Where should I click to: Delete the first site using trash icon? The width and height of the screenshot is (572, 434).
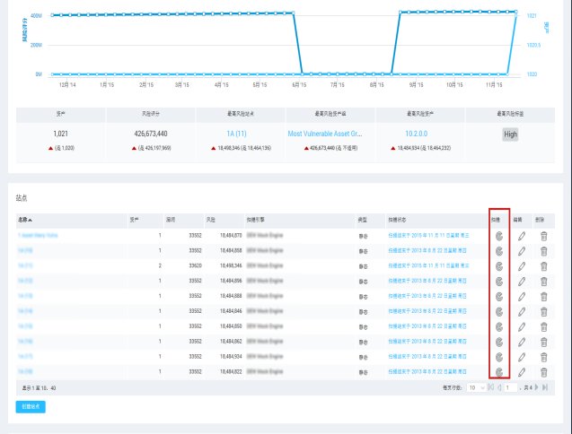click(542, 236)
